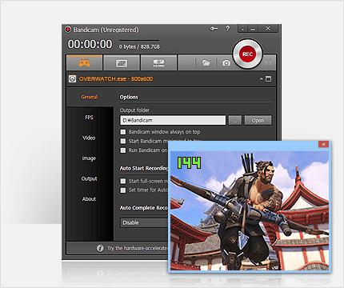Image resolution: width=344 pixels, height=288 pixels.
Task: Click the Overwatch game icon
Action: (72, 79)
